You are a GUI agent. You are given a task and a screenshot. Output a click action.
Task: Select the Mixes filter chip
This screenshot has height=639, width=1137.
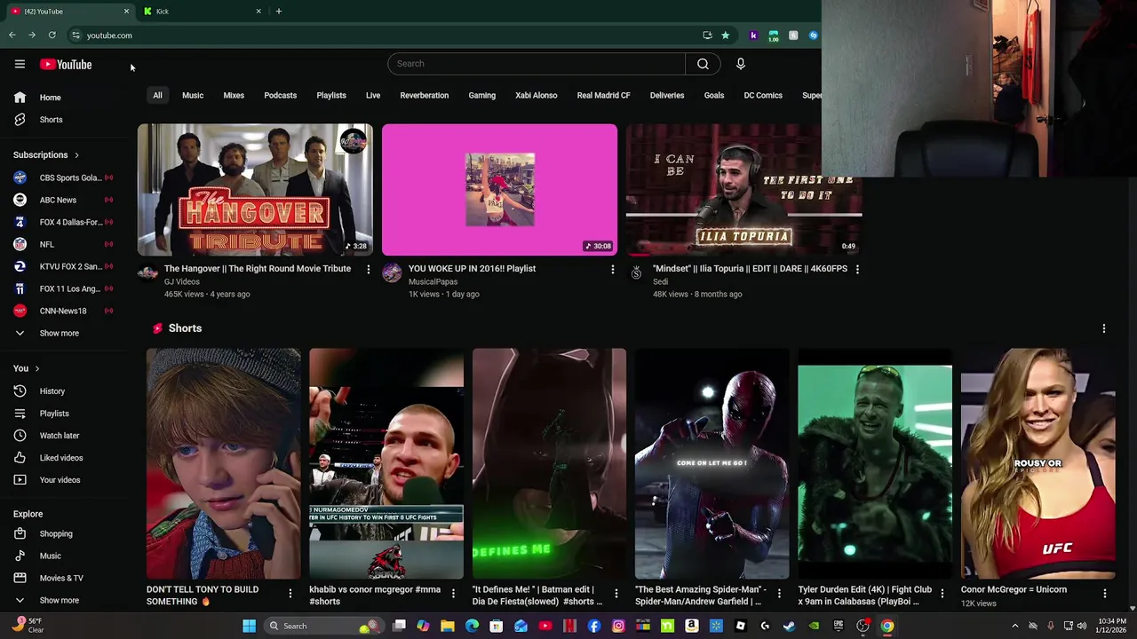pos(234,96)
